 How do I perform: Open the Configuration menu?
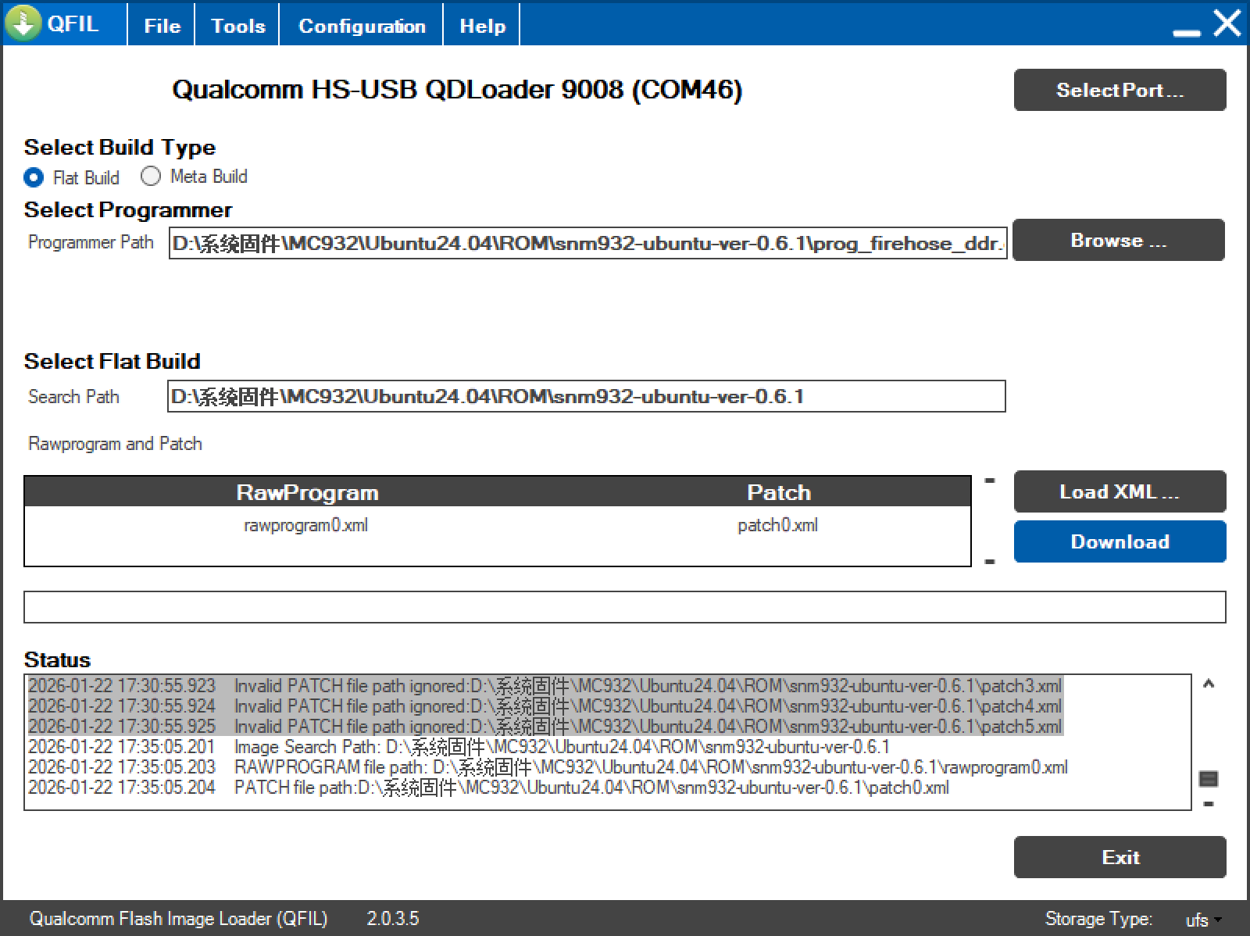(362, 26)
